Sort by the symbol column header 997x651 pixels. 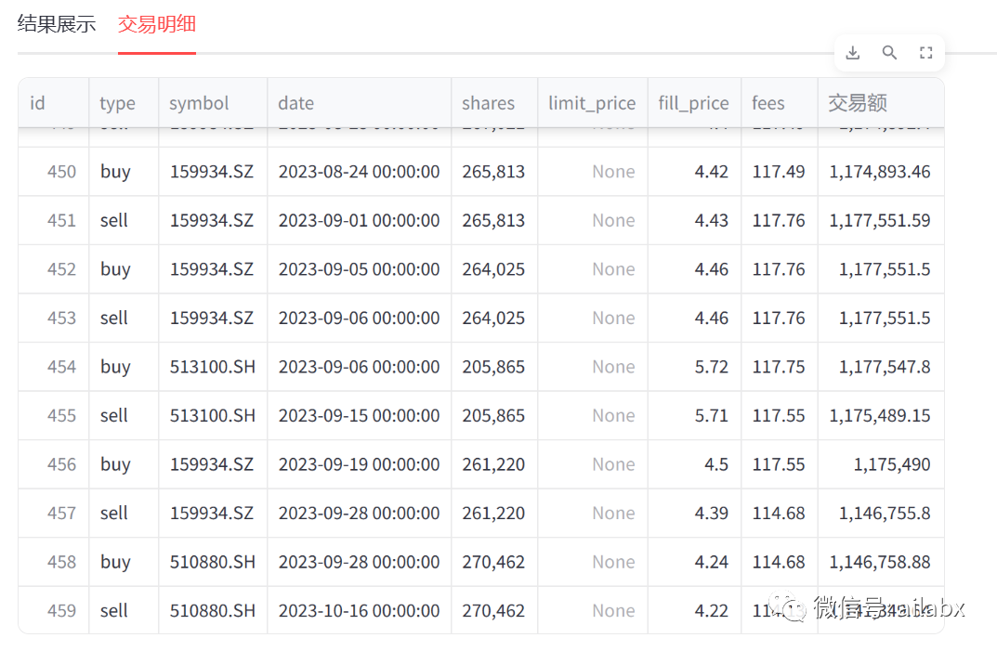point(213,103)
